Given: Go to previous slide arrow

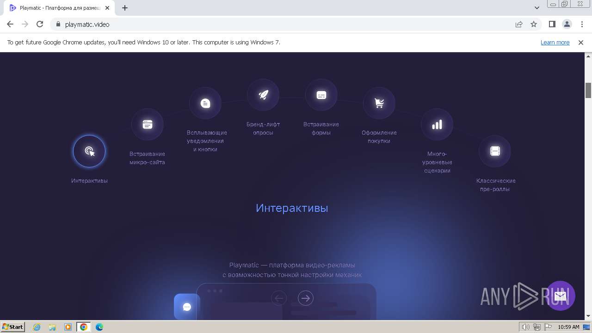Looking at the screenshot, I should tap(279, 298).
